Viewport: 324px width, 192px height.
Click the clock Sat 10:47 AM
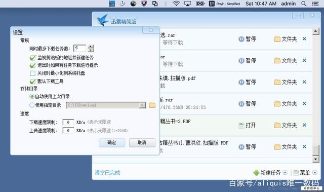coord(261,4)
